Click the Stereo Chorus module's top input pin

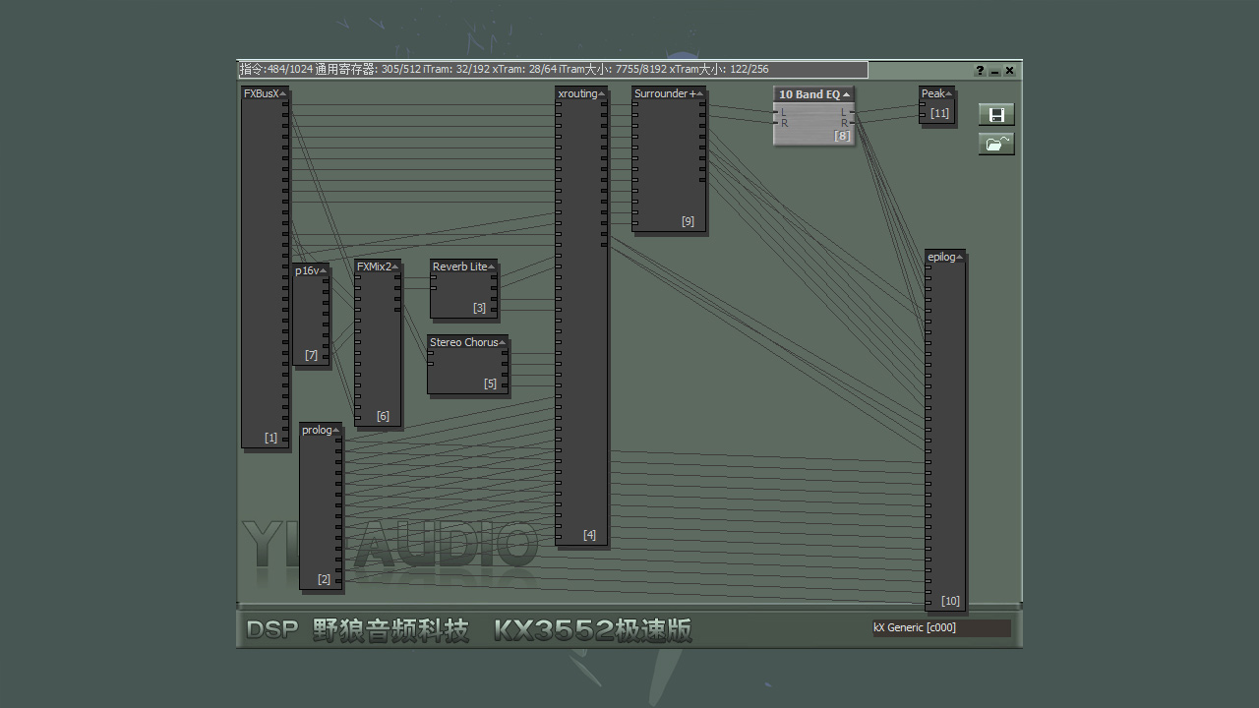pos(430,353)
